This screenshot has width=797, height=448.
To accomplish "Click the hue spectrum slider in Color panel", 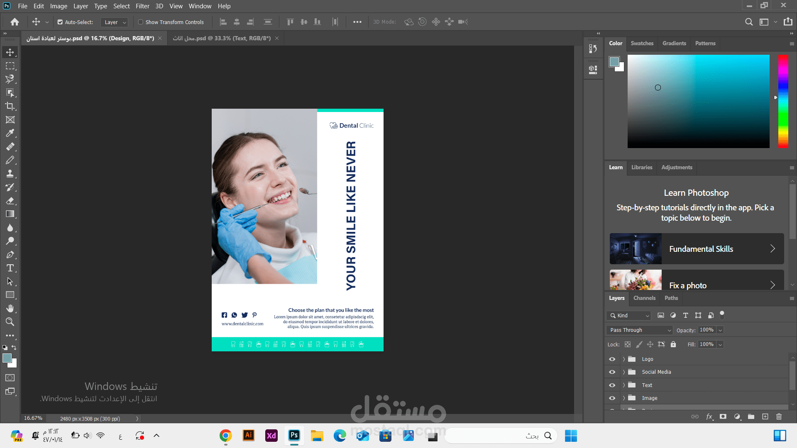I will pyautogui.click(x=783, y=101).
